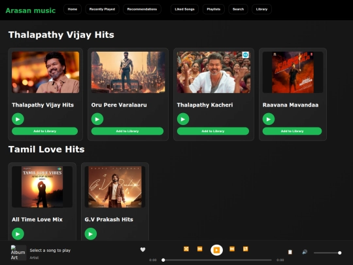Toggle repeat mode in the player bar

pyautogui.click(x=245, y=249)
